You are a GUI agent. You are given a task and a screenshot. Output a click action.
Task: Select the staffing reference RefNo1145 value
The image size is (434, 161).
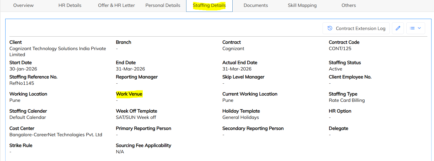(22, 83)
